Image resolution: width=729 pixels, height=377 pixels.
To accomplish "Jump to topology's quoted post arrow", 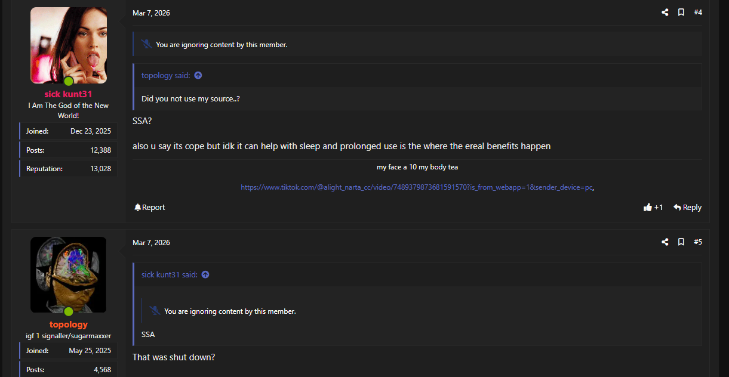I will pyautogui.click(x=198, y=75).
